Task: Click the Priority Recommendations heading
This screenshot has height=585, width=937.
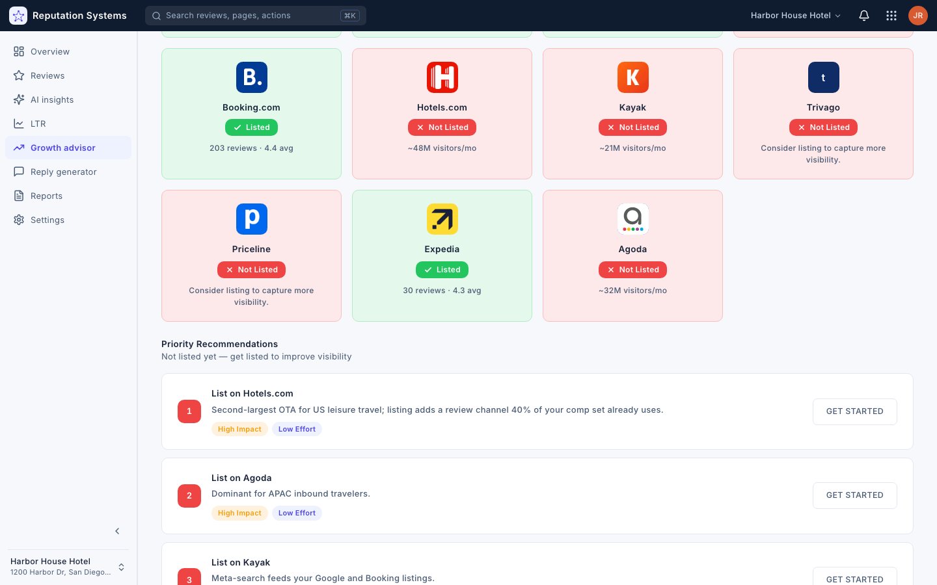Action: click(219, 344)
